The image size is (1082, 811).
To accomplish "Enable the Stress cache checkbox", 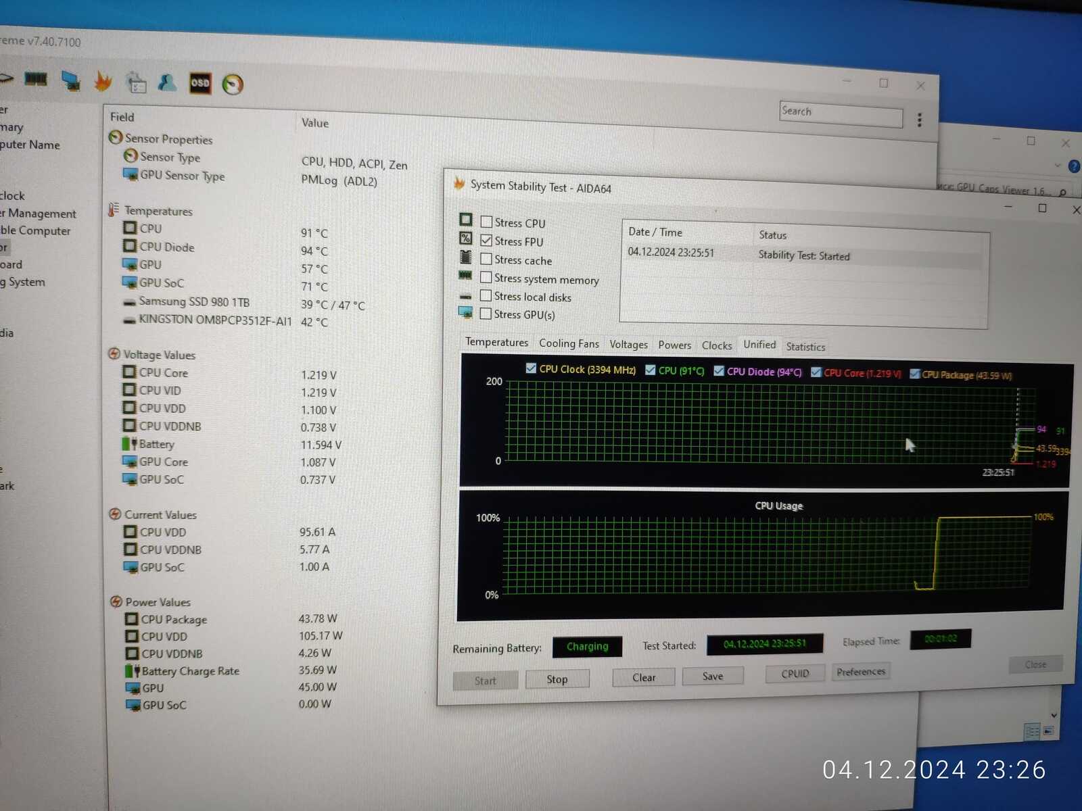I will [486, 259].
